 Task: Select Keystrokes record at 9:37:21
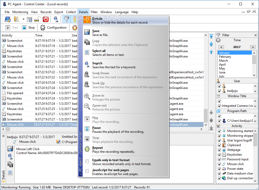click(39, 51)
